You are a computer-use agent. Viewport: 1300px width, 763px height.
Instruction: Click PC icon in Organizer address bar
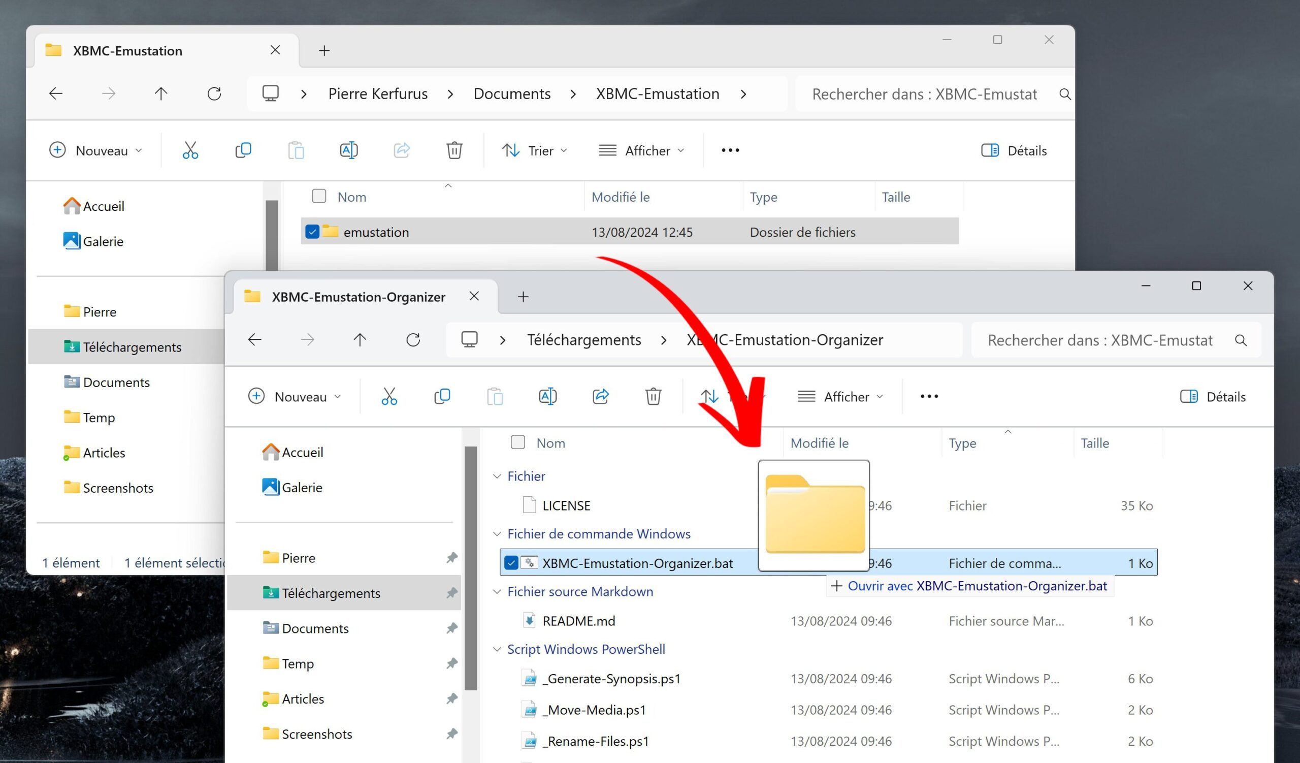click(x=469, y=339)
